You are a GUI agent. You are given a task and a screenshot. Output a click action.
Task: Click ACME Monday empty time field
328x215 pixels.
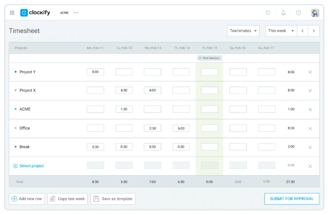tap(95, 109)
